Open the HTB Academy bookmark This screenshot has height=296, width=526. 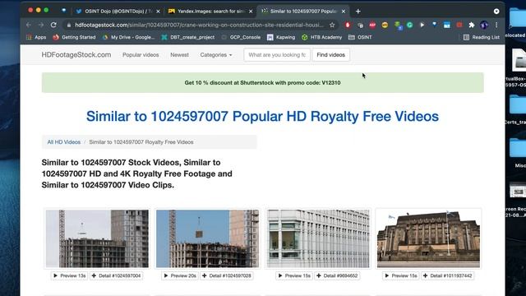click(321, 37)
